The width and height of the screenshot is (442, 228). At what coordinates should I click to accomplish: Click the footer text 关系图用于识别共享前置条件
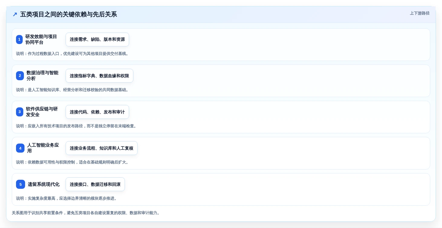coord(86,213)
